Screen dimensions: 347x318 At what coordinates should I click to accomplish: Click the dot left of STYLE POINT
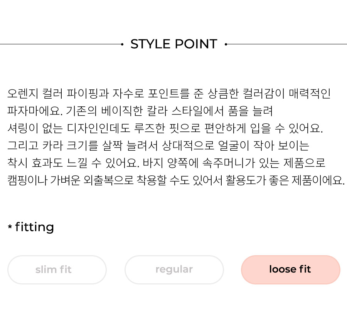tap(122, 44)
